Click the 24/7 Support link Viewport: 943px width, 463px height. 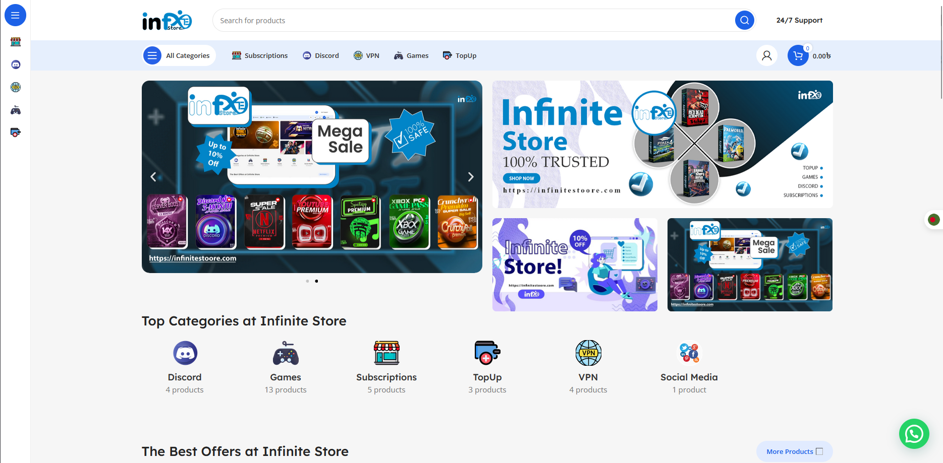(x=799, y=20)
